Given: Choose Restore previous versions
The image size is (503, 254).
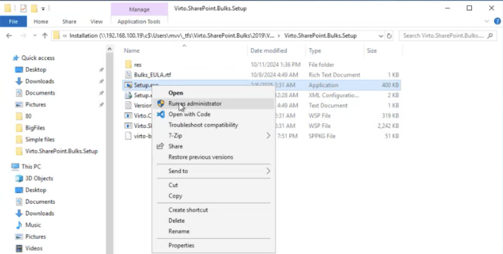Looking at the screenshot, I should [213, 157].
